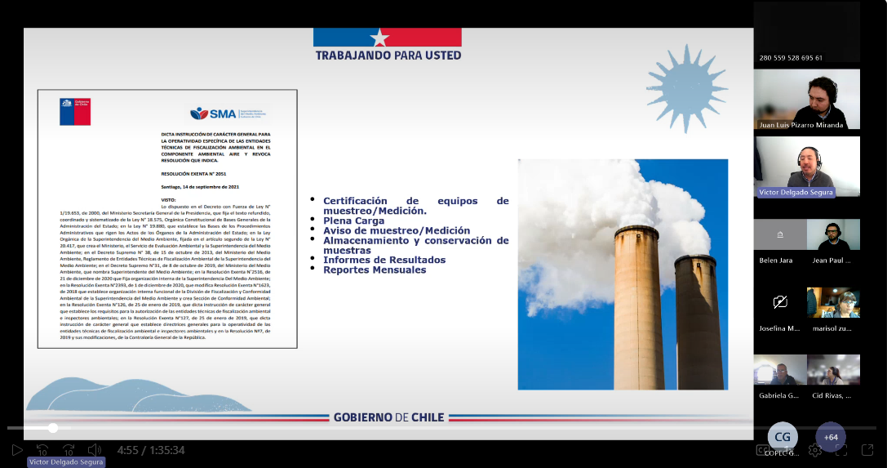
Task: Click the 'Plena Carga' bullet text
Action: tap(353, 221)
